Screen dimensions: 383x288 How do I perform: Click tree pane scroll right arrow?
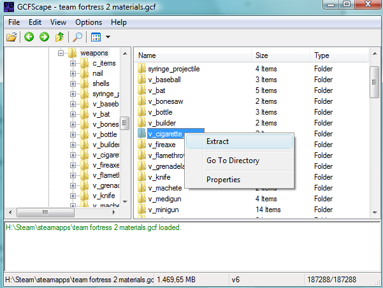[113, 212]
